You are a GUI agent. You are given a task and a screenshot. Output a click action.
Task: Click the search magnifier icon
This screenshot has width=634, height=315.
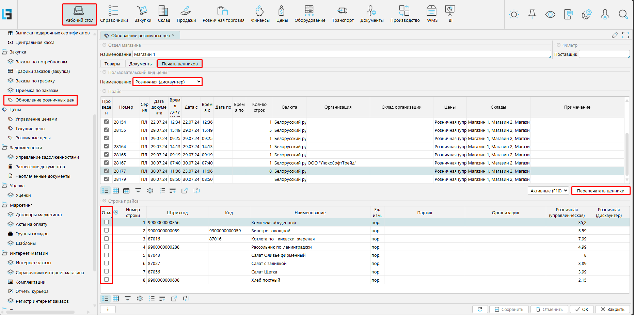pyautogui.click(x=623, y=14)
